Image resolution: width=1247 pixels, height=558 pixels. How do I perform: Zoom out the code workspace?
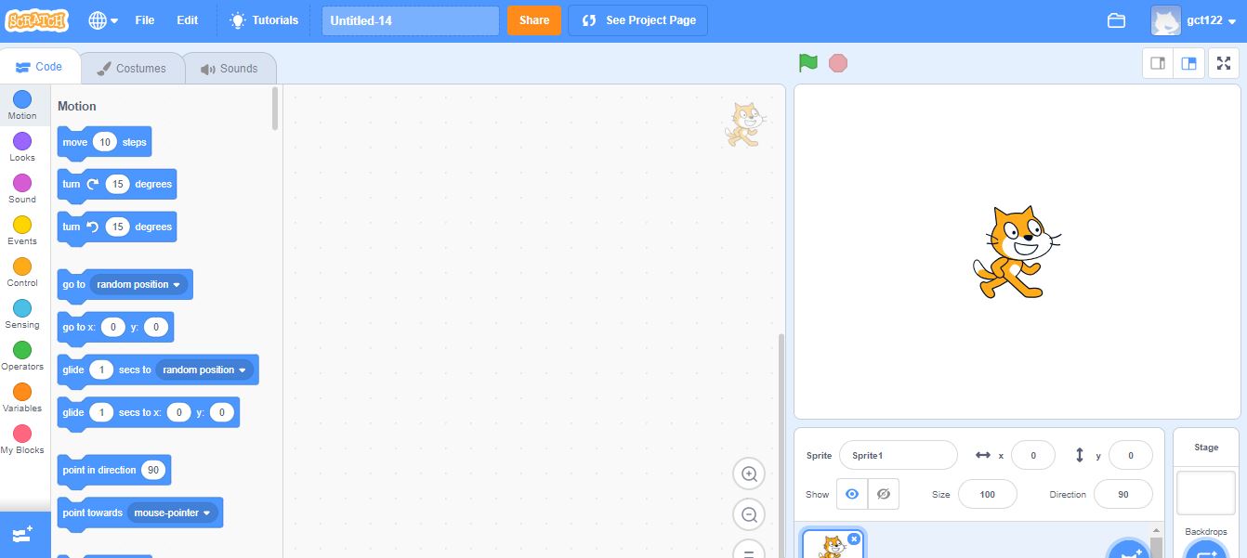tap(749, 513)
